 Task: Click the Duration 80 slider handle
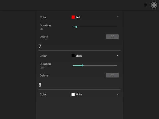pos(76,27)
